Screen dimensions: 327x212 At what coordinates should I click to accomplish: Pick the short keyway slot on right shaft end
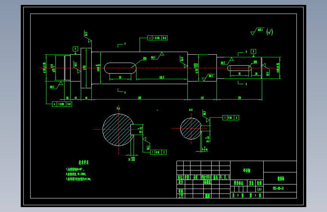tap(239, 68)
